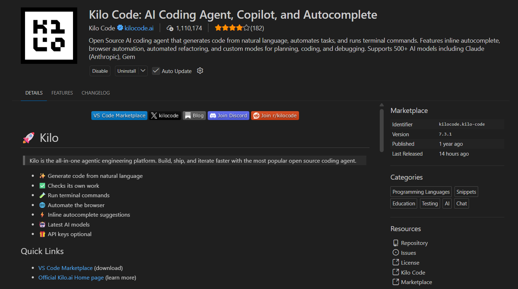This screenshot has height=289, width=518.
Task: Click the 1,110,174 install count
Action: point(189,28)
